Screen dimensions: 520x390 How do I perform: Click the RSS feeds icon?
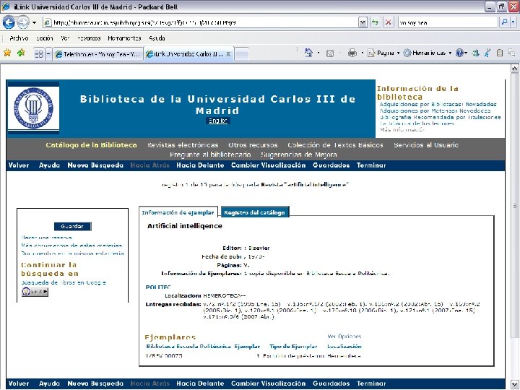click(x=330, y=53)
